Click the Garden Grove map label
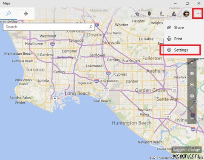204x160 pixels. (150, 90)
